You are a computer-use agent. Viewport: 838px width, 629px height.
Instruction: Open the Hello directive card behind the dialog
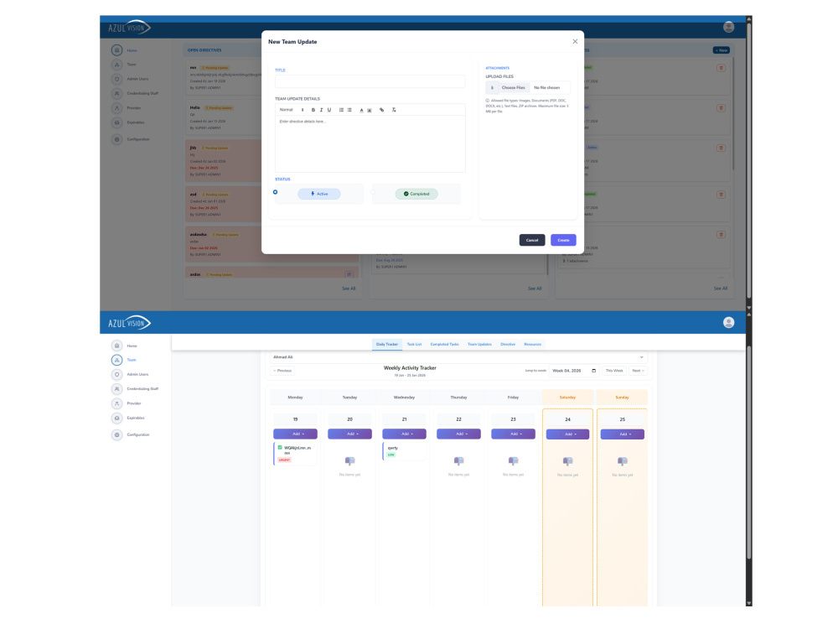tap(225, 117)
